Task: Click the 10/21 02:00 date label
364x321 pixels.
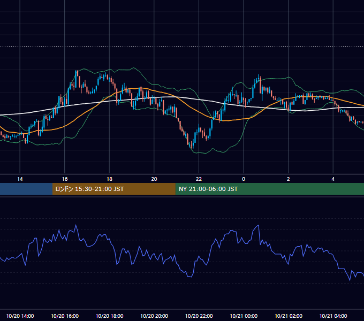Action: click(289, 316)
